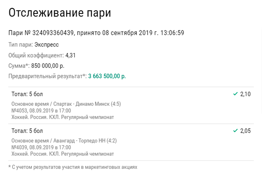Click the coefficient value 2,10
Screen dimensions: 262x175
(x=245, y=94)
